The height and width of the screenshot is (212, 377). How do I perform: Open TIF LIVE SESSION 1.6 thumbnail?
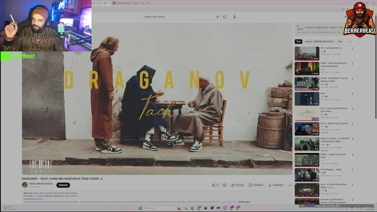click(x=307, y=53)
